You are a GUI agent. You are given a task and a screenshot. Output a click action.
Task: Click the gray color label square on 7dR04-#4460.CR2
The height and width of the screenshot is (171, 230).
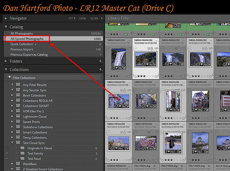click(153, 76)
